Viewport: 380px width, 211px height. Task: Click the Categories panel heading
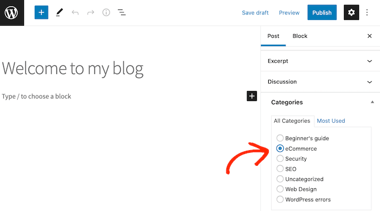[287, 102]
